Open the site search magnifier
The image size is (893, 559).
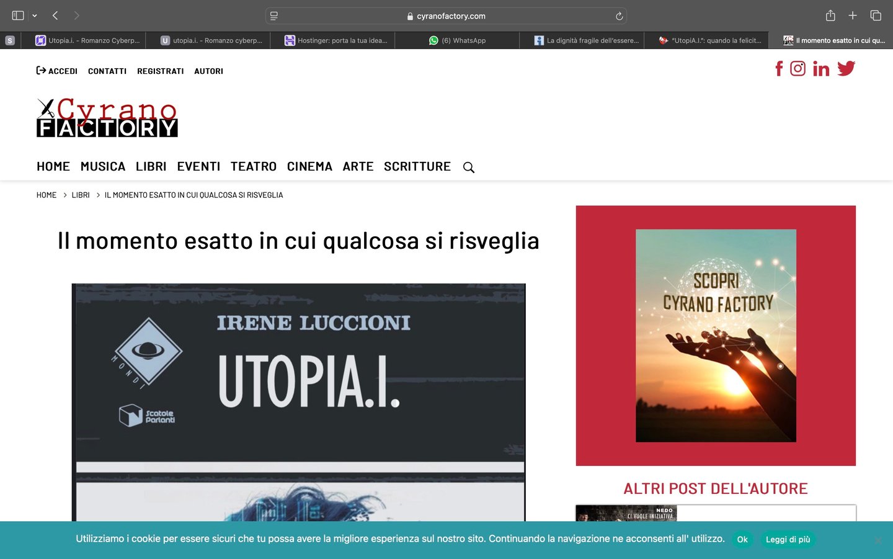[469, 168]
